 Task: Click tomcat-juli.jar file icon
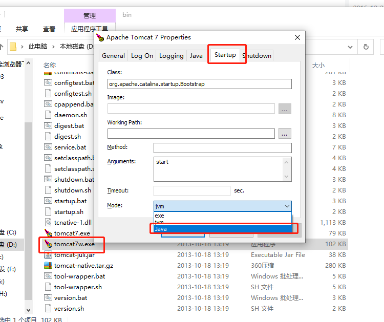48,255
